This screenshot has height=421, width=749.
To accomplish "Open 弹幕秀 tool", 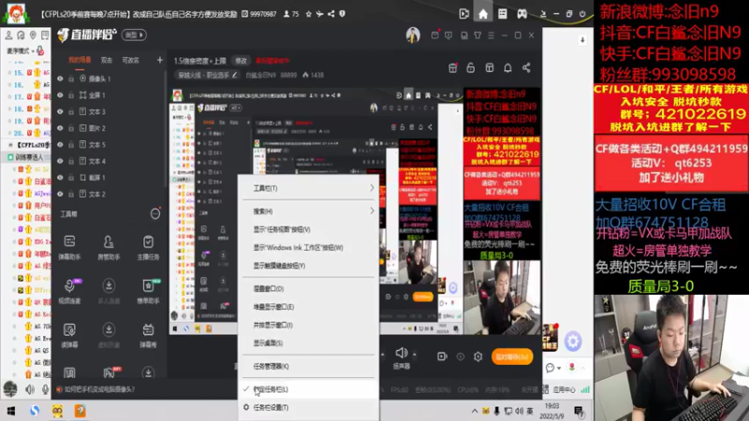I will click(x=148, y=335).
